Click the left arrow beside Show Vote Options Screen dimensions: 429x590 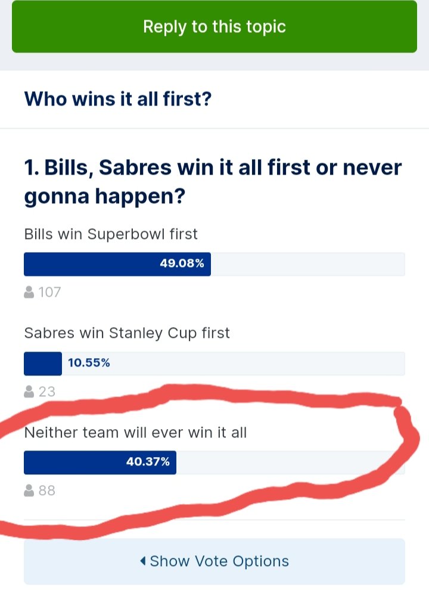click(x=143, y=561)
